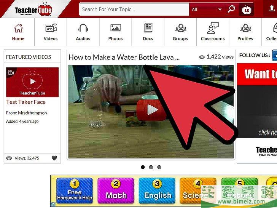Open the All category dropdown
Image resolution: width=277 pixels, height=208 pixels.
tap(207, 10)
